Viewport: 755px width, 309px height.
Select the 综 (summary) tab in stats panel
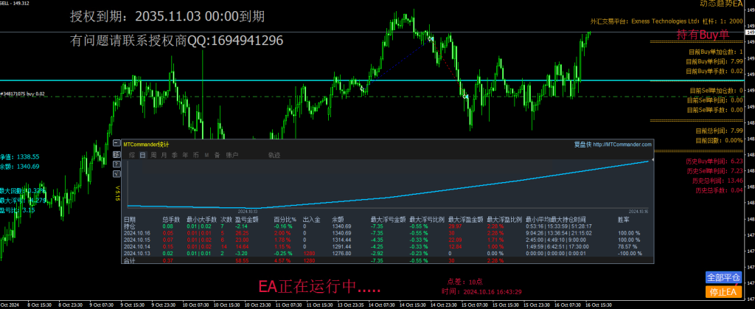(132, 155)
